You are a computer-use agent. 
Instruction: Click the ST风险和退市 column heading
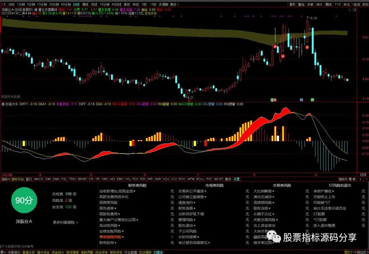click(340, 186)
